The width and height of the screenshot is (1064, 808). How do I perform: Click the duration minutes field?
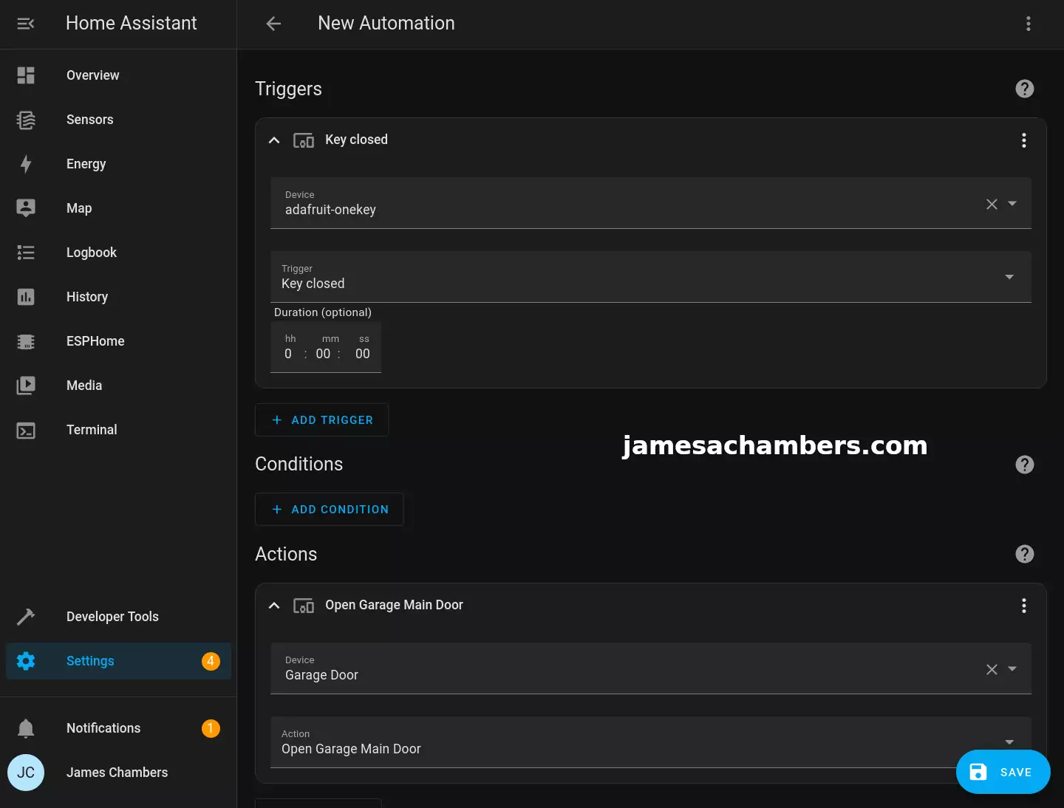pyautogui.click(x=323, y=354)
